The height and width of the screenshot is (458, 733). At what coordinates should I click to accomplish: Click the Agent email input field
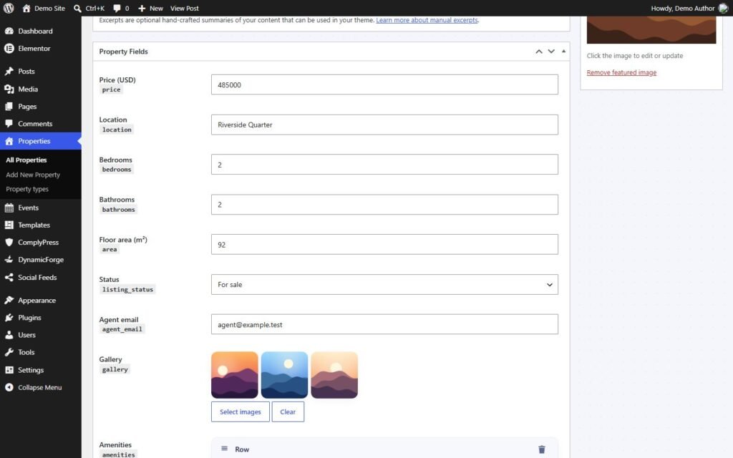[x=384, y=324]
